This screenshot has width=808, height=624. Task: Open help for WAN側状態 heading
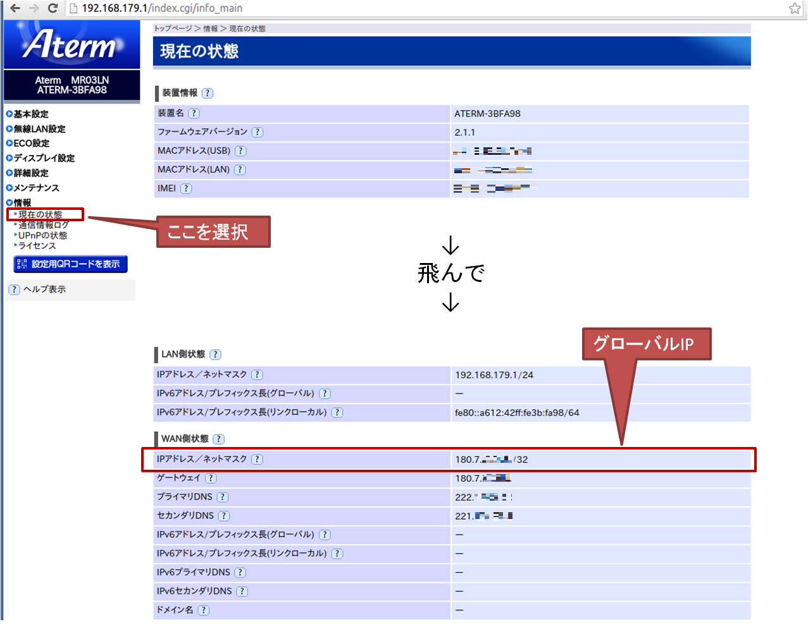218,439
